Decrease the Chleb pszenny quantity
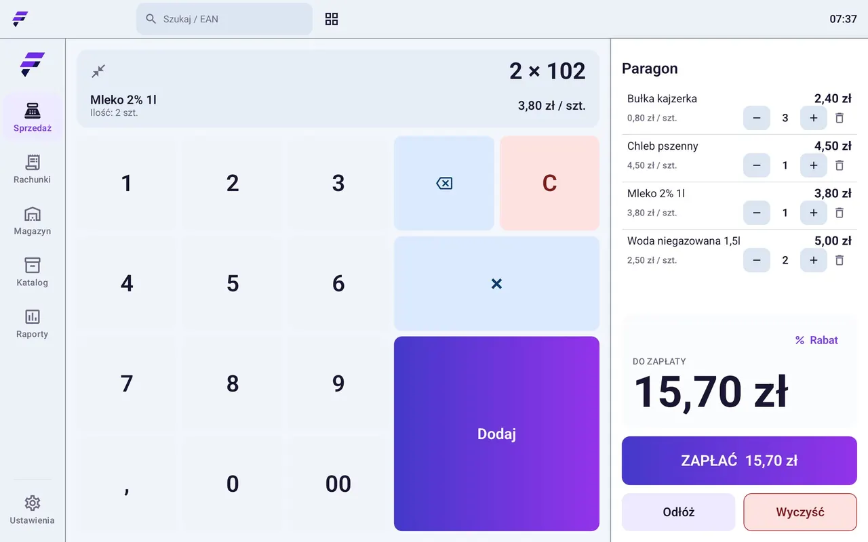868x542 pixels. coord(757,165)
